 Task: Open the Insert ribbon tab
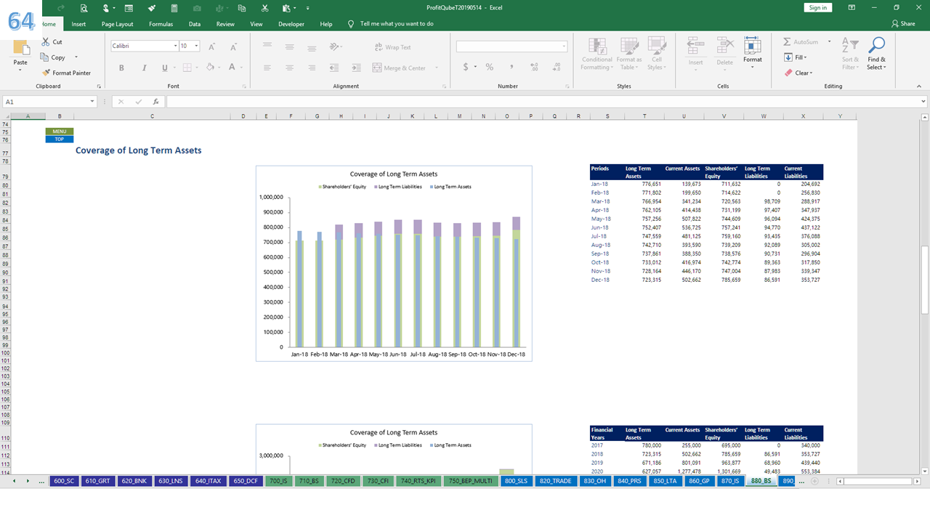click(x=78, y=24)
